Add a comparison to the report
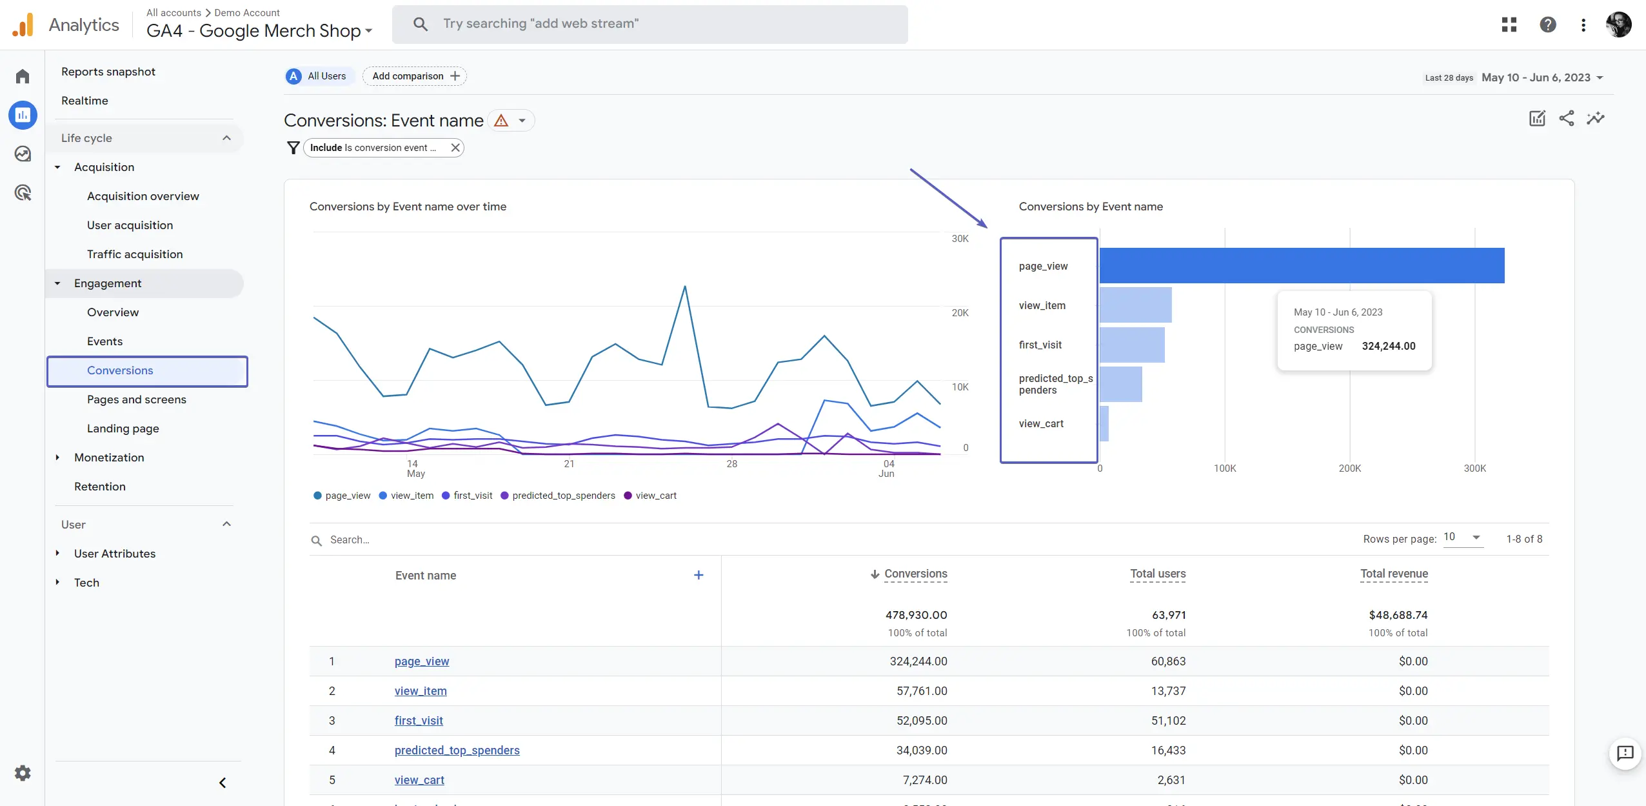1646x806 pixels. pos(414,76)
